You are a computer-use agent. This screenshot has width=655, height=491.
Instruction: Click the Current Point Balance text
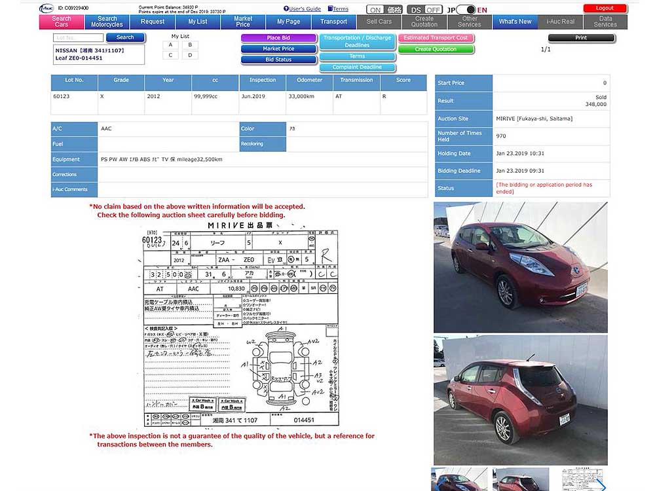[x=168, y=7]
